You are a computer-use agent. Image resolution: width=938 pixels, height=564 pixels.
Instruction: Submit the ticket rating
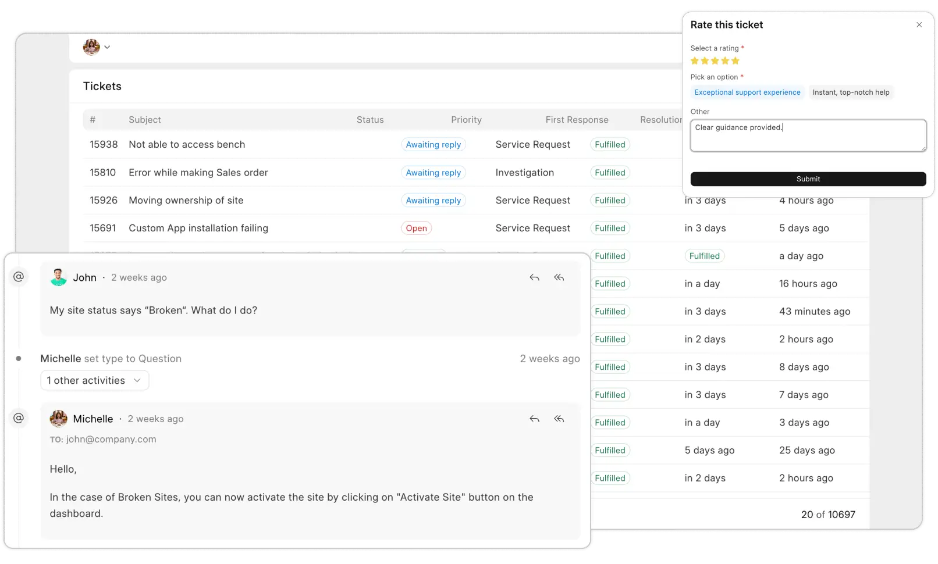point(808,179)
